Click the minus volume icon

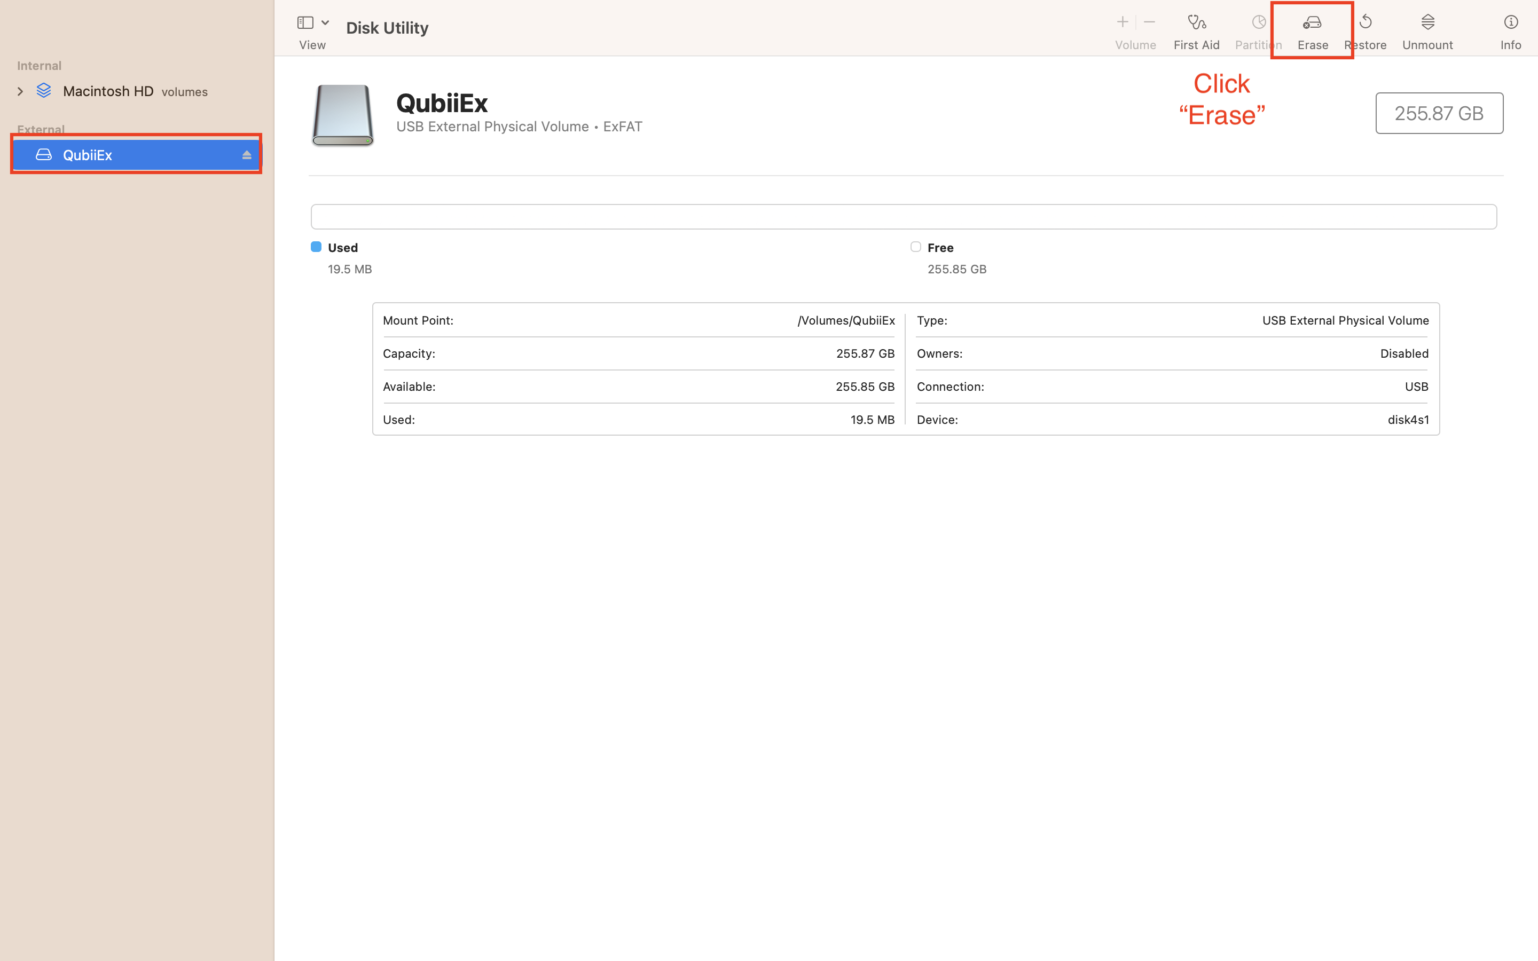coord(1150,21)
